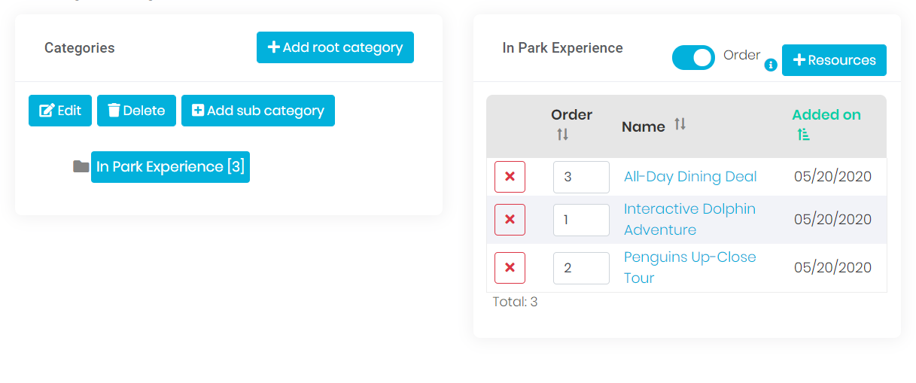Click the Edit category button
916x383 pixels.
[x=60, y=111]
